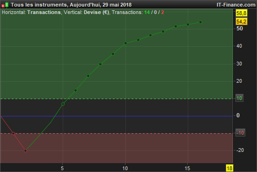Image resolution: width=257 pixels, height=172 pixels.
Task: Click the x-axis label 10
Action: [x=125, y=168]
